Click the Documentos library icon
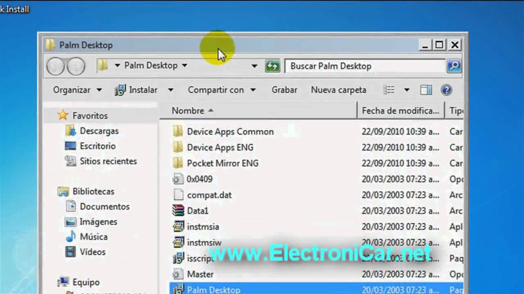 [x=70, y=206]
